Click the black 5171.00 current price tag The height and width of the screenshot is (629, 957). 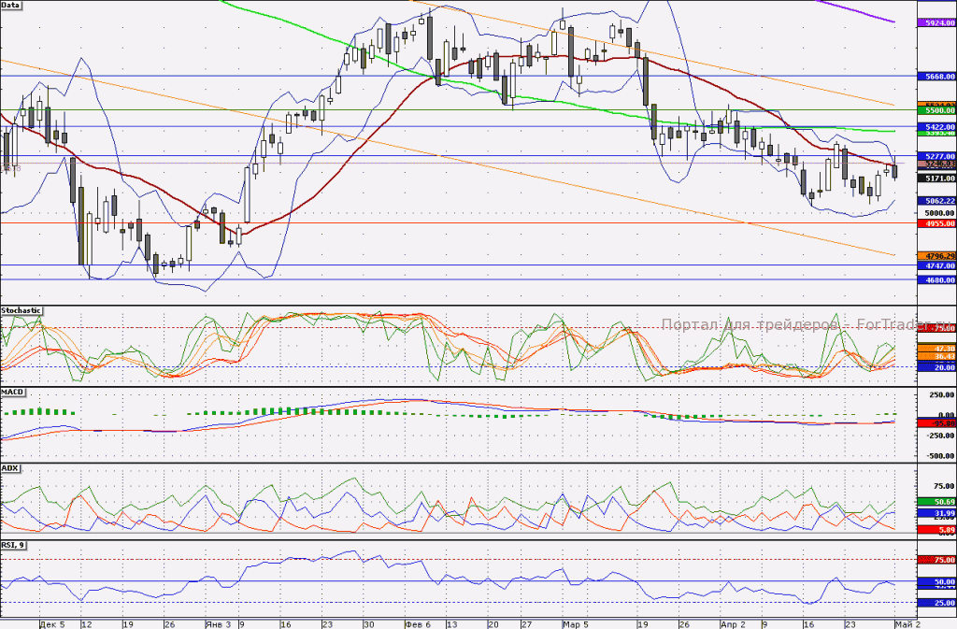pyautogui.click(x=936, y=179)
